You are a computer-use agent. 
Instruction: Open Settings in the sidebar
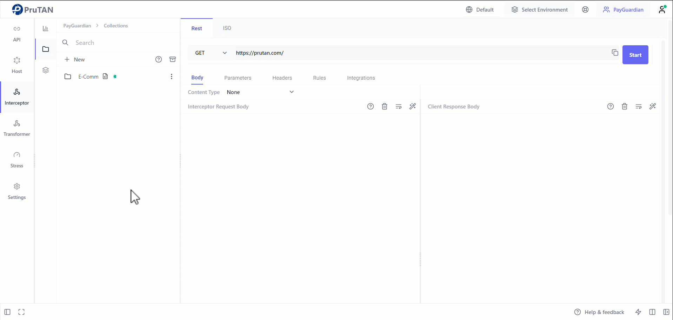point(17,192)
